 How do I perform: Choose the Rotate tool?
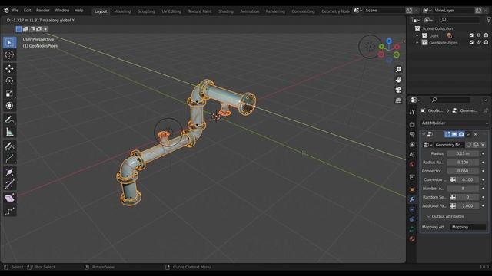(x=9, y=80)
